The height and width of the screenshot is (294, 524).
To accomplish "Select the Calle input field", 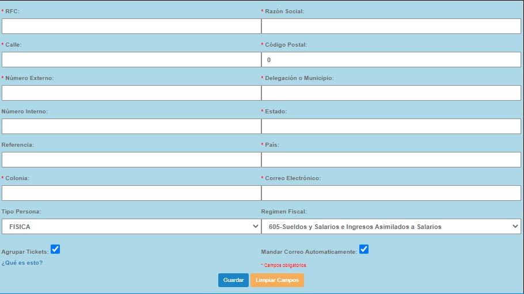I will 131,60.
